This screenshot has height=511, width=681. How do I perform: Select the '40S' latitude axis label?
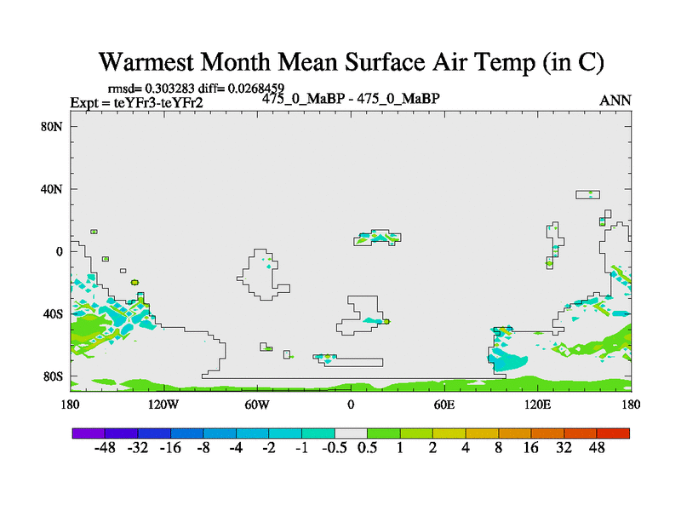point(54,313)
